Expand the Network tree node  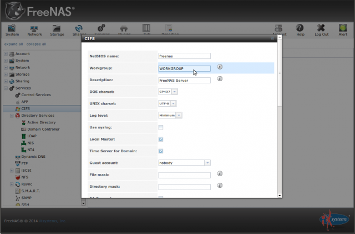tap(6, 67)
